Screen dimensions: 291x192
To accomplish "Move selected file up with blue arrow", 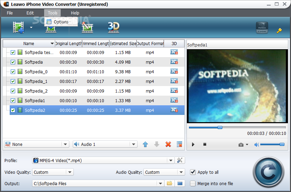I will point(145,144).
